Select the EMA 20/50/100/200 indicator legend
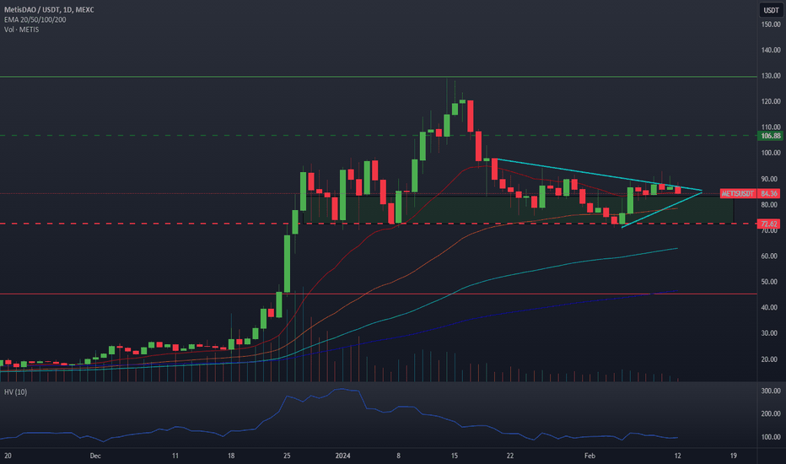 coord(35,19)
